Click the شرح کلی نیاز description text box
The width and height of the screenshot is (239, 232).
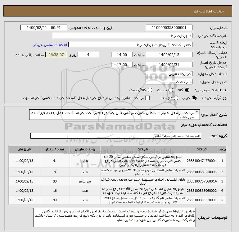click(x=114, y=115)
